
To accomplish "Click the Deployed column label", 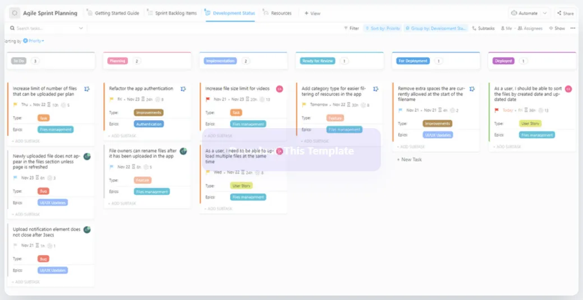I will (503, 61).
